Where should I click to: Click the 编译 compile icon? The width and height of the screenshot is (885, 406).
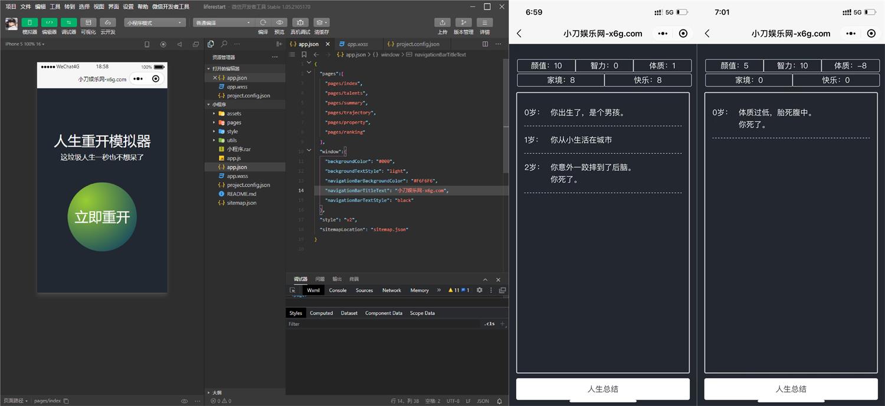coord(263,22)
